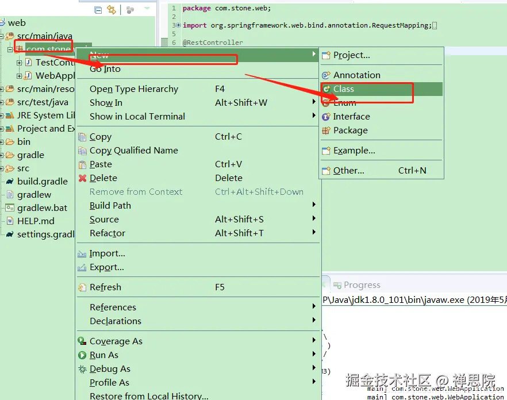This screenshot has height=400, width=507.
Task: Select the gradlew.bat file icon
Action: coord(10,208)
